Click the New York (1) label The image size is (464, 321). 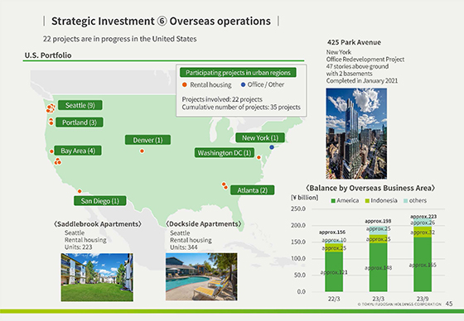[260, 137]
